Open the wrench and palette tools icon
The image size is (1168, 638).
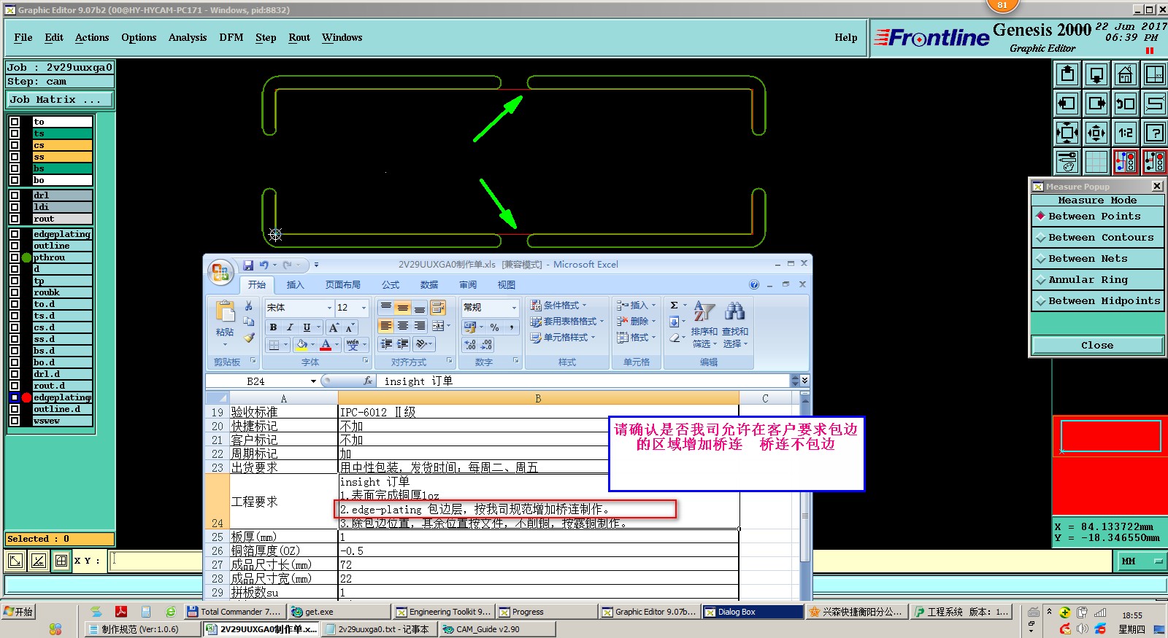coord(1067,161)
